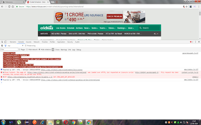Open the Eclipse icon on the taskbar

27,122
